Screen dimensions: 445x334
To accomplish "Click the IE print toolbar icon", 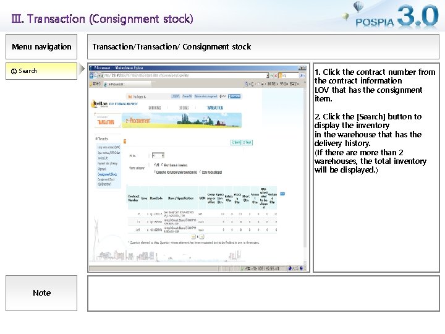I will pos(262,84).
